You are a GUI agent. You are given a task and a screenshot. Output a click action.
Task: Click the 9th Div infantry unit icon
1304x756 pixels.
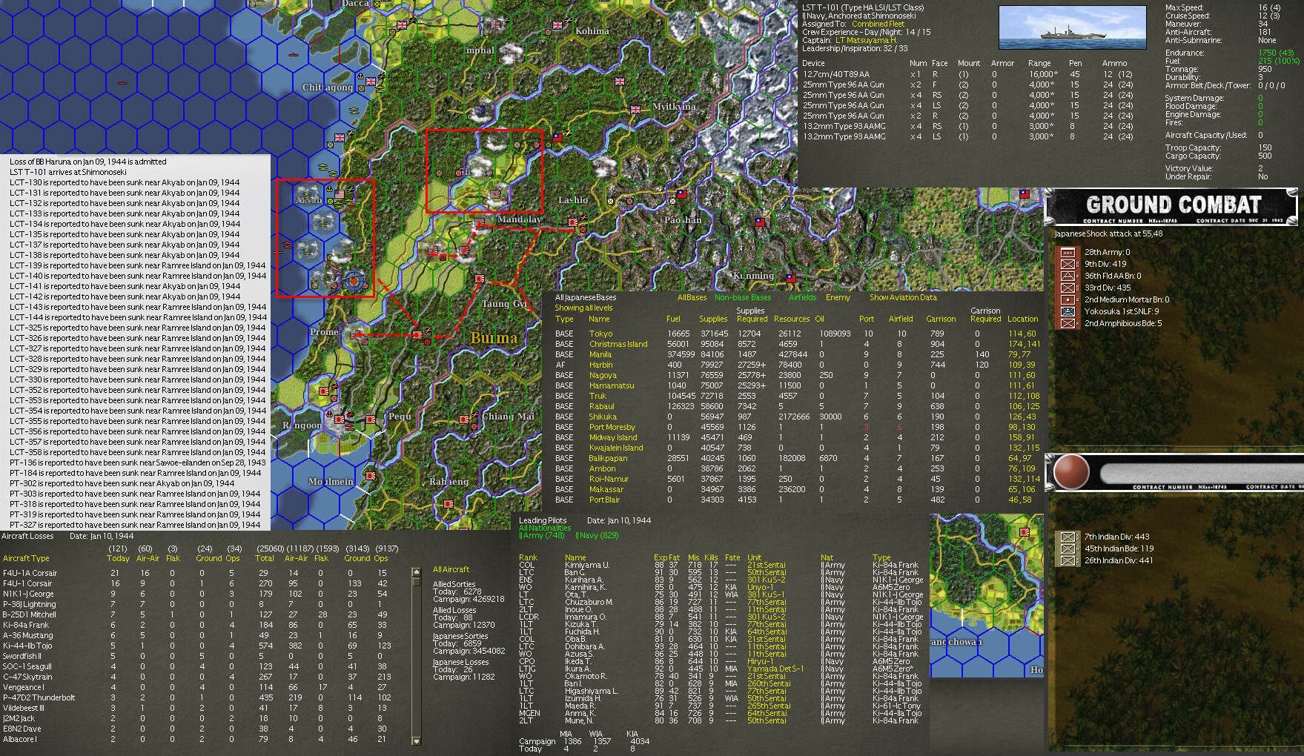point(1068,264)
